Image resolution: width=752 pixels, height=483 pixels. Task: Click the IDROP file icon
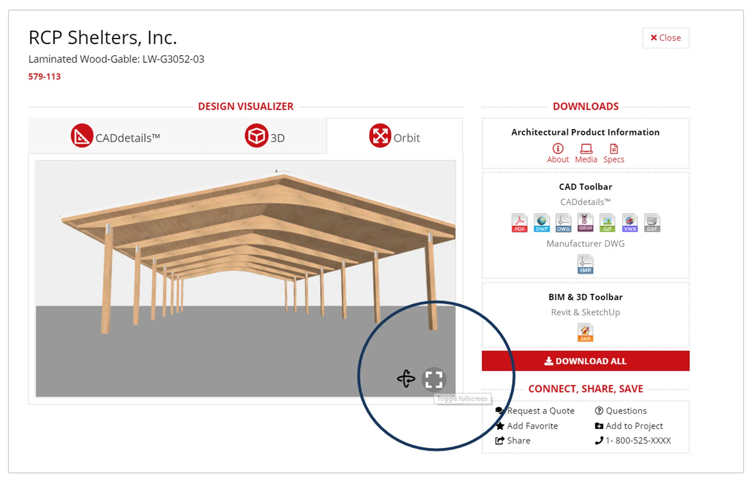coord(585,222)
